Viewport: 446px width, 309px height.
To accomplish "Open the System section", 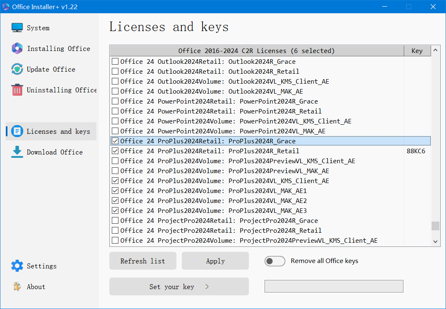I will [x=51, y=28].
